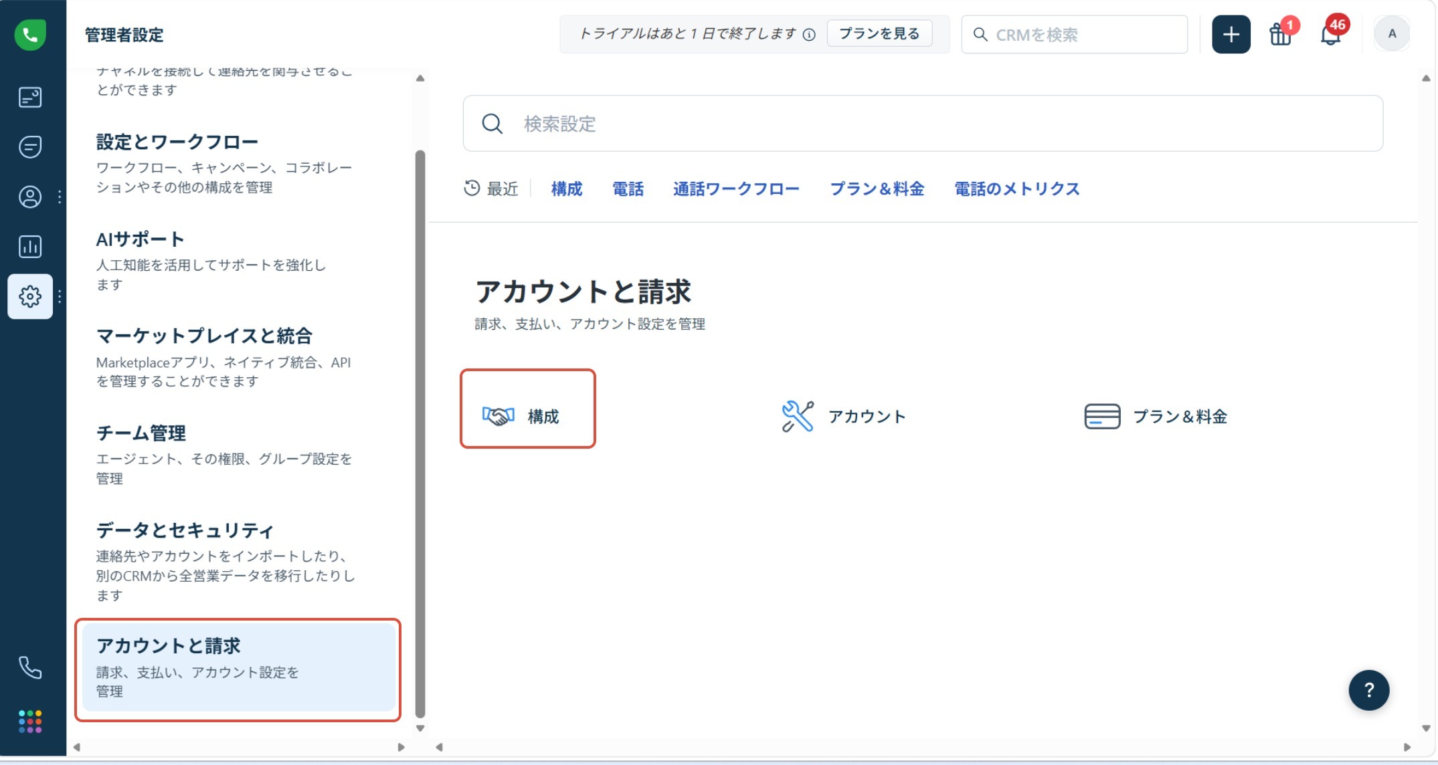This screenshot has width=1438, height=765.
Task: Open the phone dialer icon at bottom-left
Action: tap(30, 667)
